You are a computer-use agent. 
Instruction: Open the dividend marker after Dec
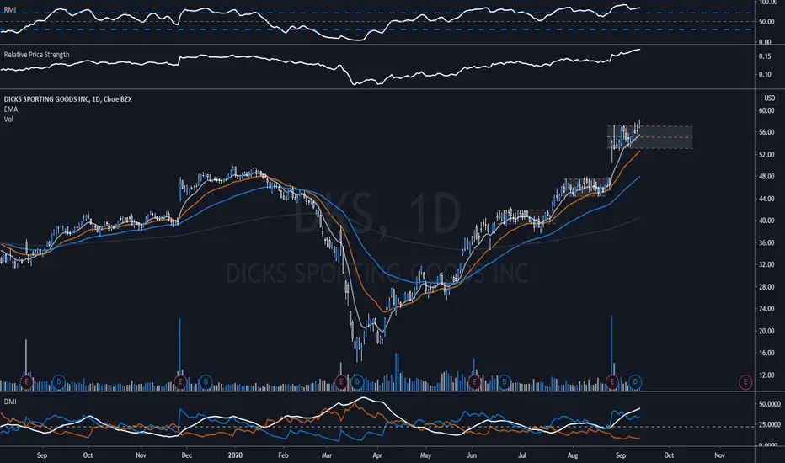pyautogui.click(x=206, y=382)
